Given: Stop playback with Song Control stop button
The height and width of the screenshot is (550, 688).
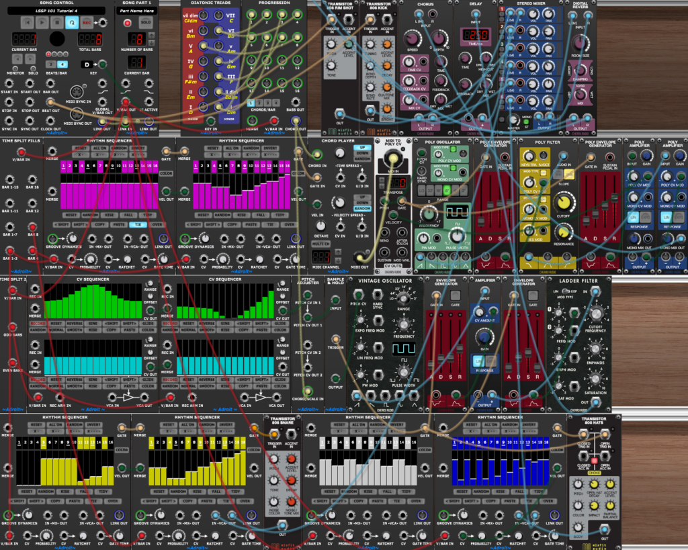Looking at the screenshot, I should click(57, 22).
